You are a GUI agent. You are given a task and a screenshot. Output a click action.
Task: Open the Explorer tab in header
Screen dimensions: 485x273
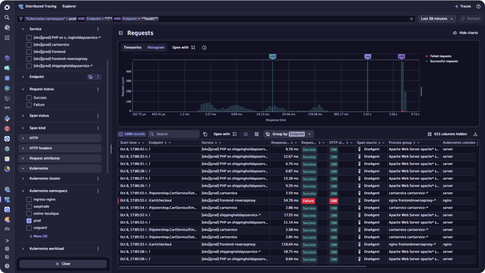click(x=69, y=6)
